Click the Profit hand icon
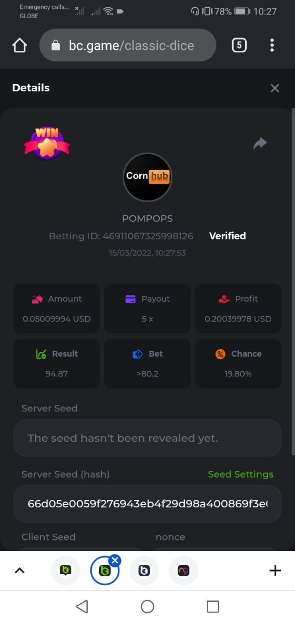This screenshot has width=295, height=623. click(223, 299)
